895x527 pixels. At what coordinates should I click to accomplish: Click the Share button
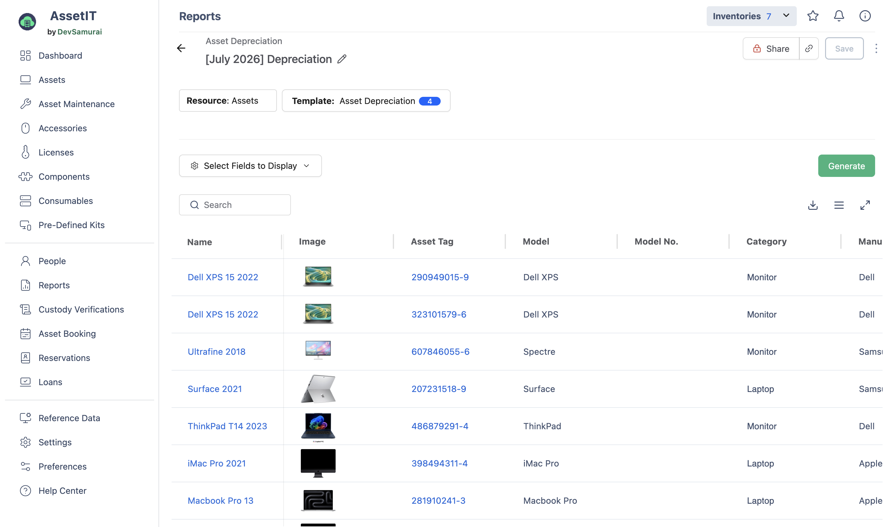pyautogui.click(x=771, y=48)
